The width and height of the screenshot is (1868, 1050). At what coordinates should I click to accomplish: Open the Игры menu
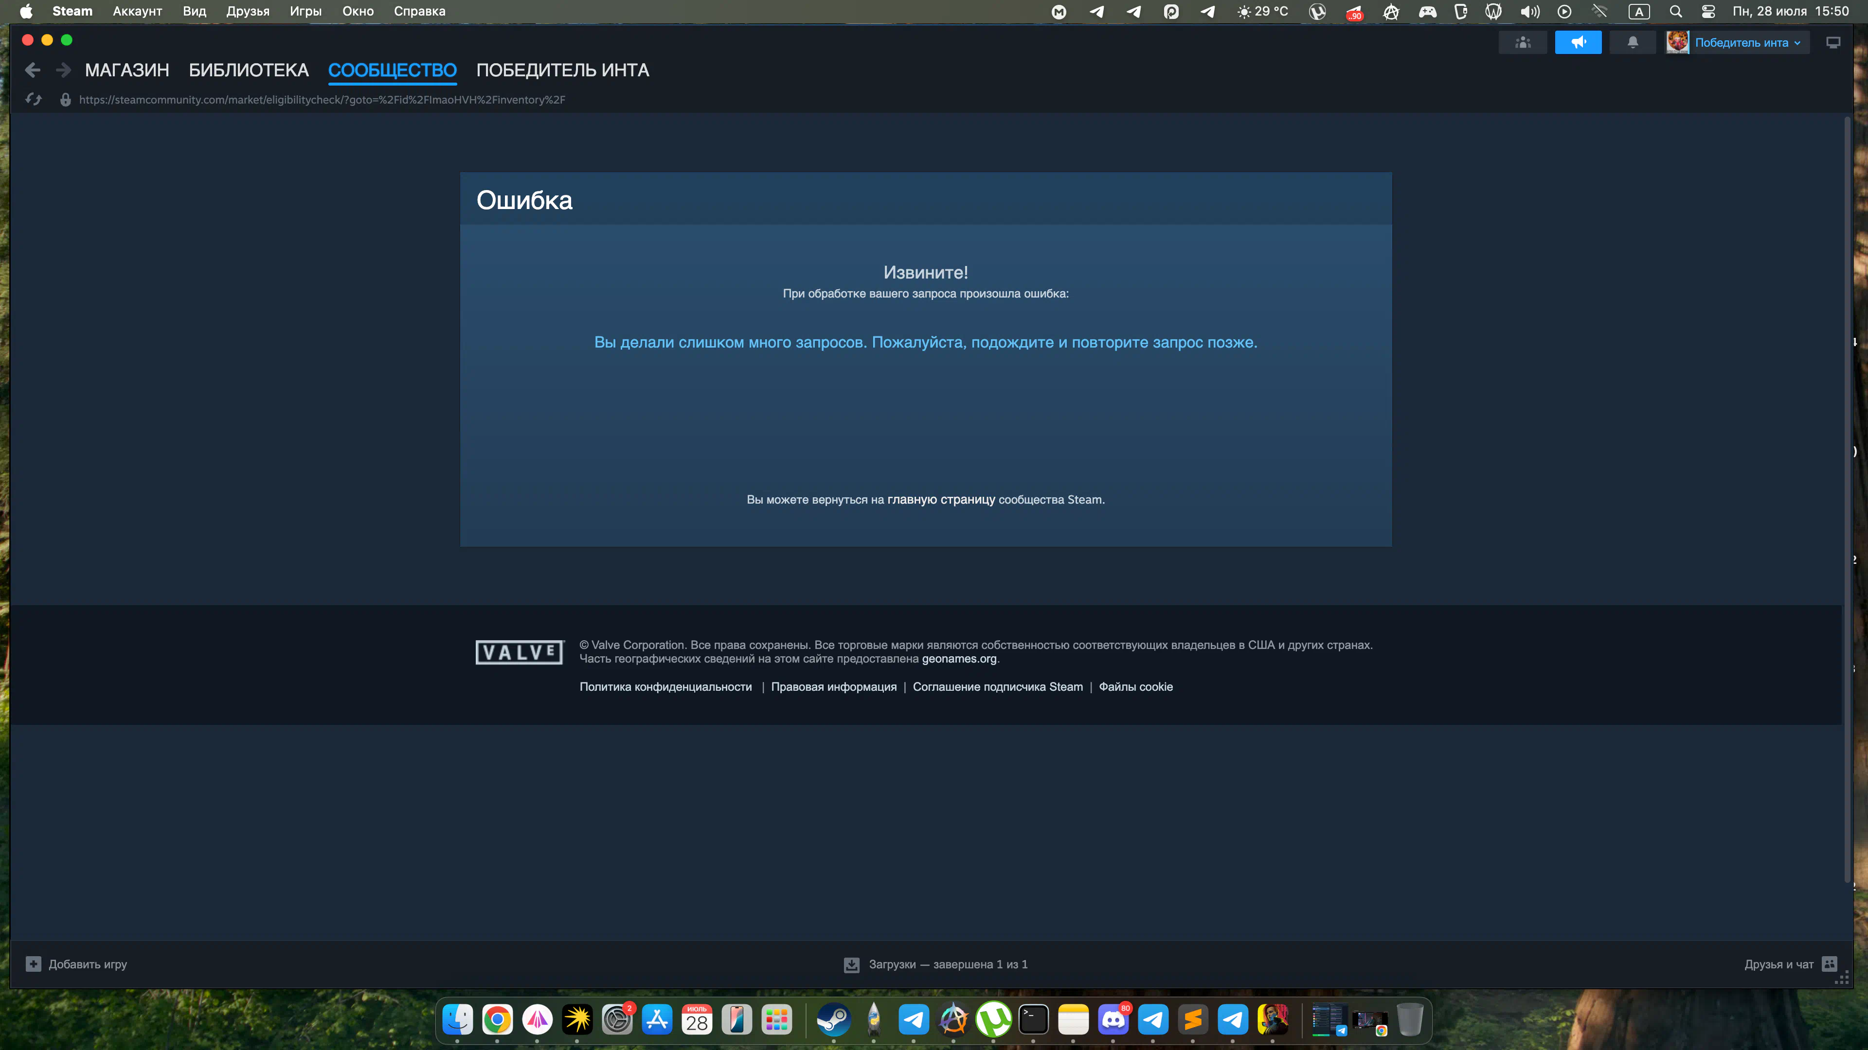click(305, 11)
